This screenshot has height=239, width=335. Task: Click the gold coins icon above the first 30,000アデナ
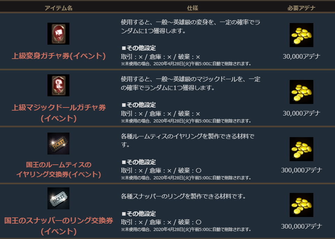[301, 35]
